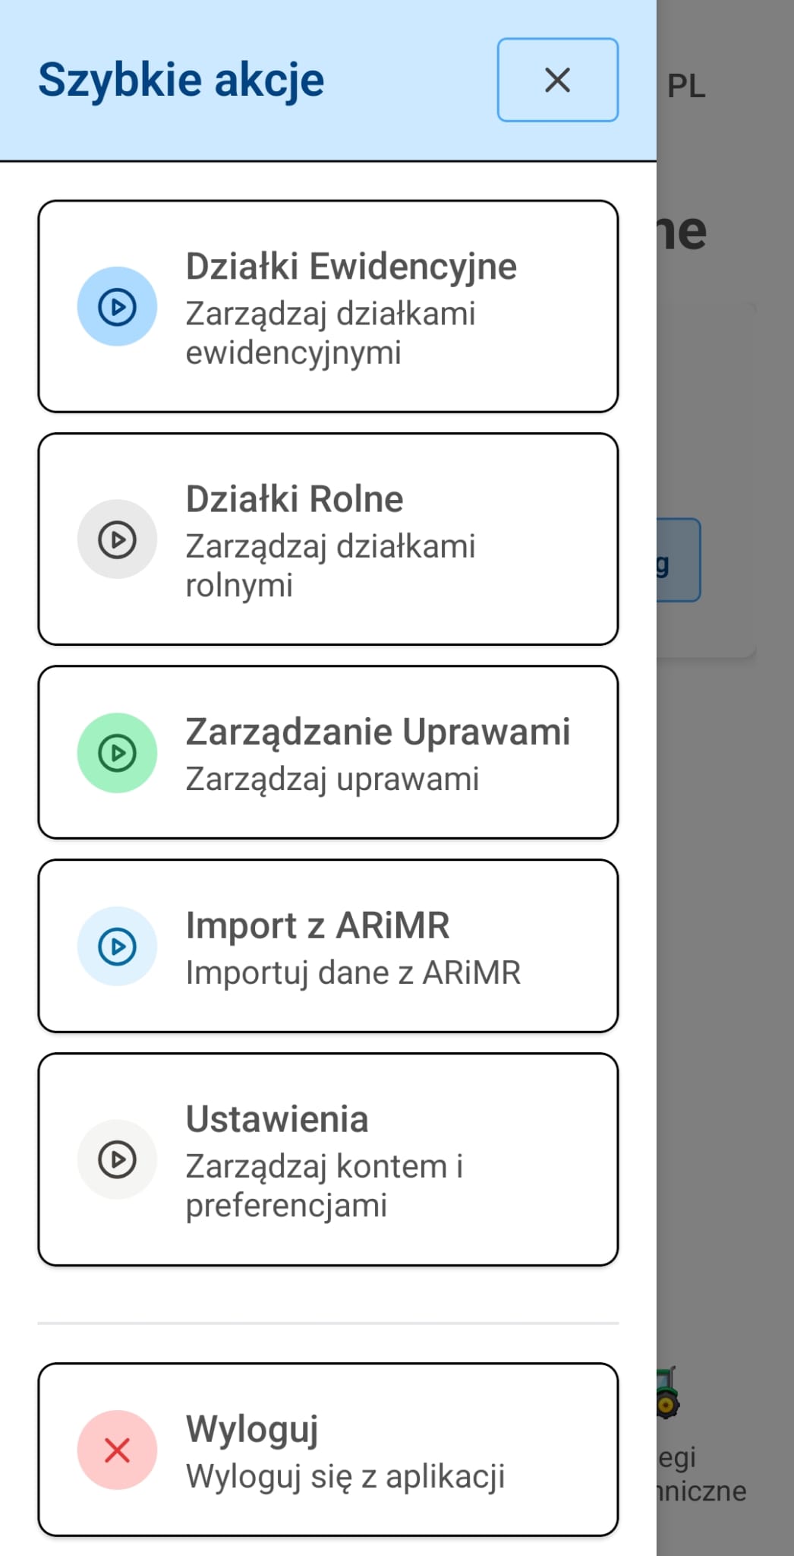Close the Szybkie akcje panel
This screenshot has height=1556, width=794.
pos(557,81)
